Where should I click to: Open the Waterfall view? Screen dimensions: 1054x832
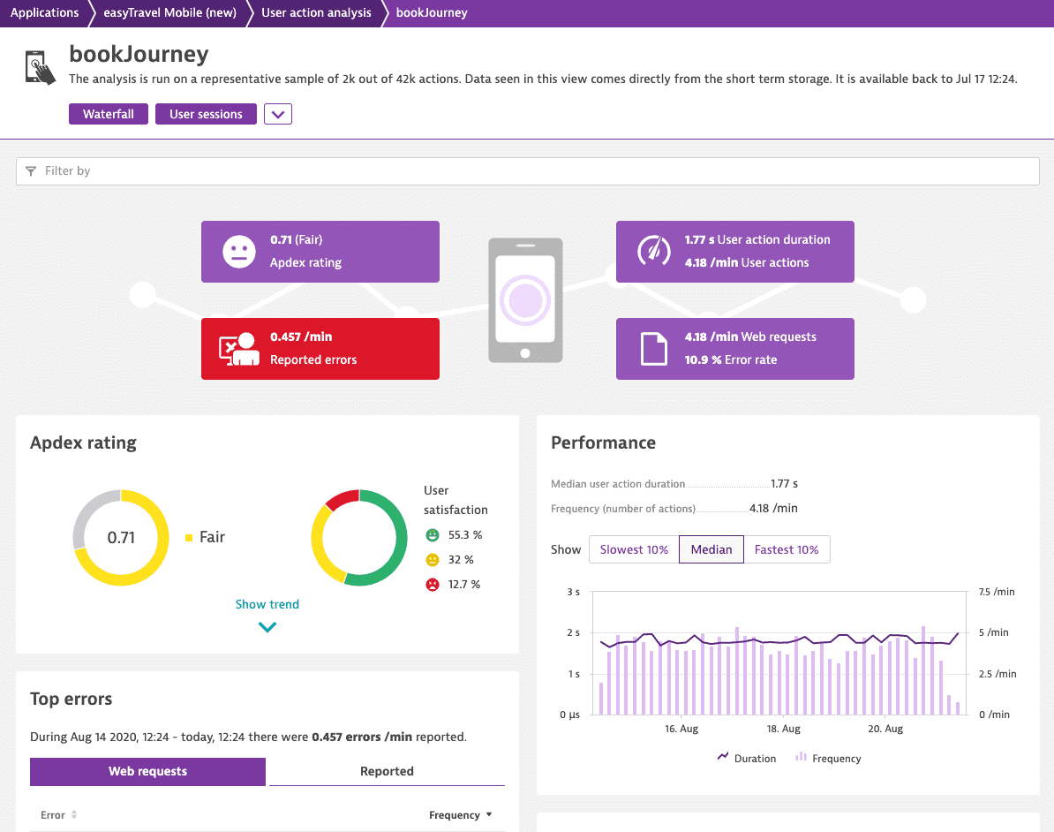[109, 114]
